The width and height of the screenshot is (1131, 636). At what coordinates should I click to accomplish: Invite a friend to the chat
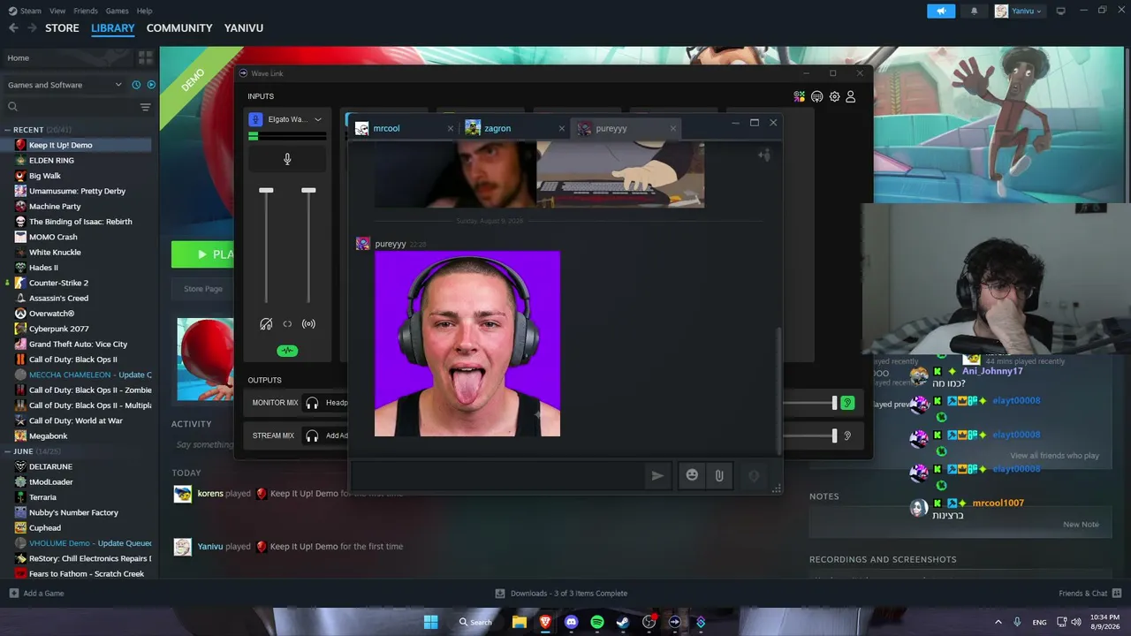pyautogui.click(x=764, y=155)
